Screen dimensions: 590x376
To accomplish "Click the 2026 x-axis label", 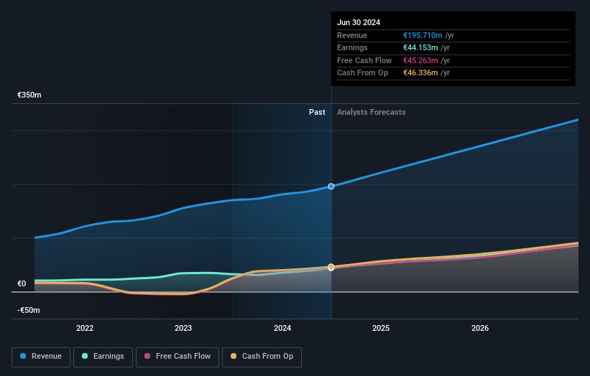I will [x=480, y=328].
